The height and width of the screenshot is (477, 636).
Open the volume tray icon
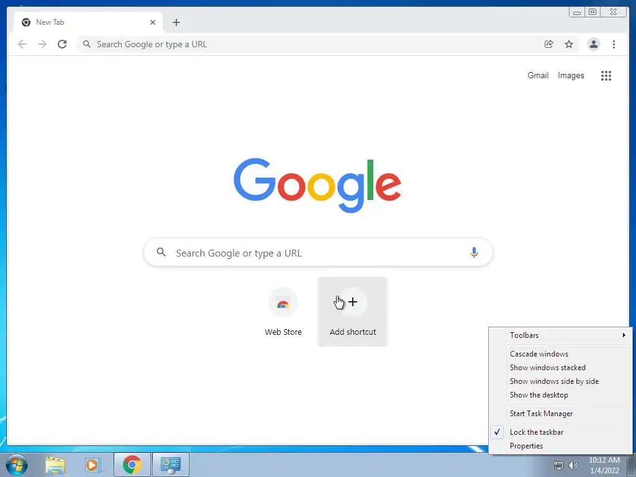pyautogui.click(x=573, y=465)
